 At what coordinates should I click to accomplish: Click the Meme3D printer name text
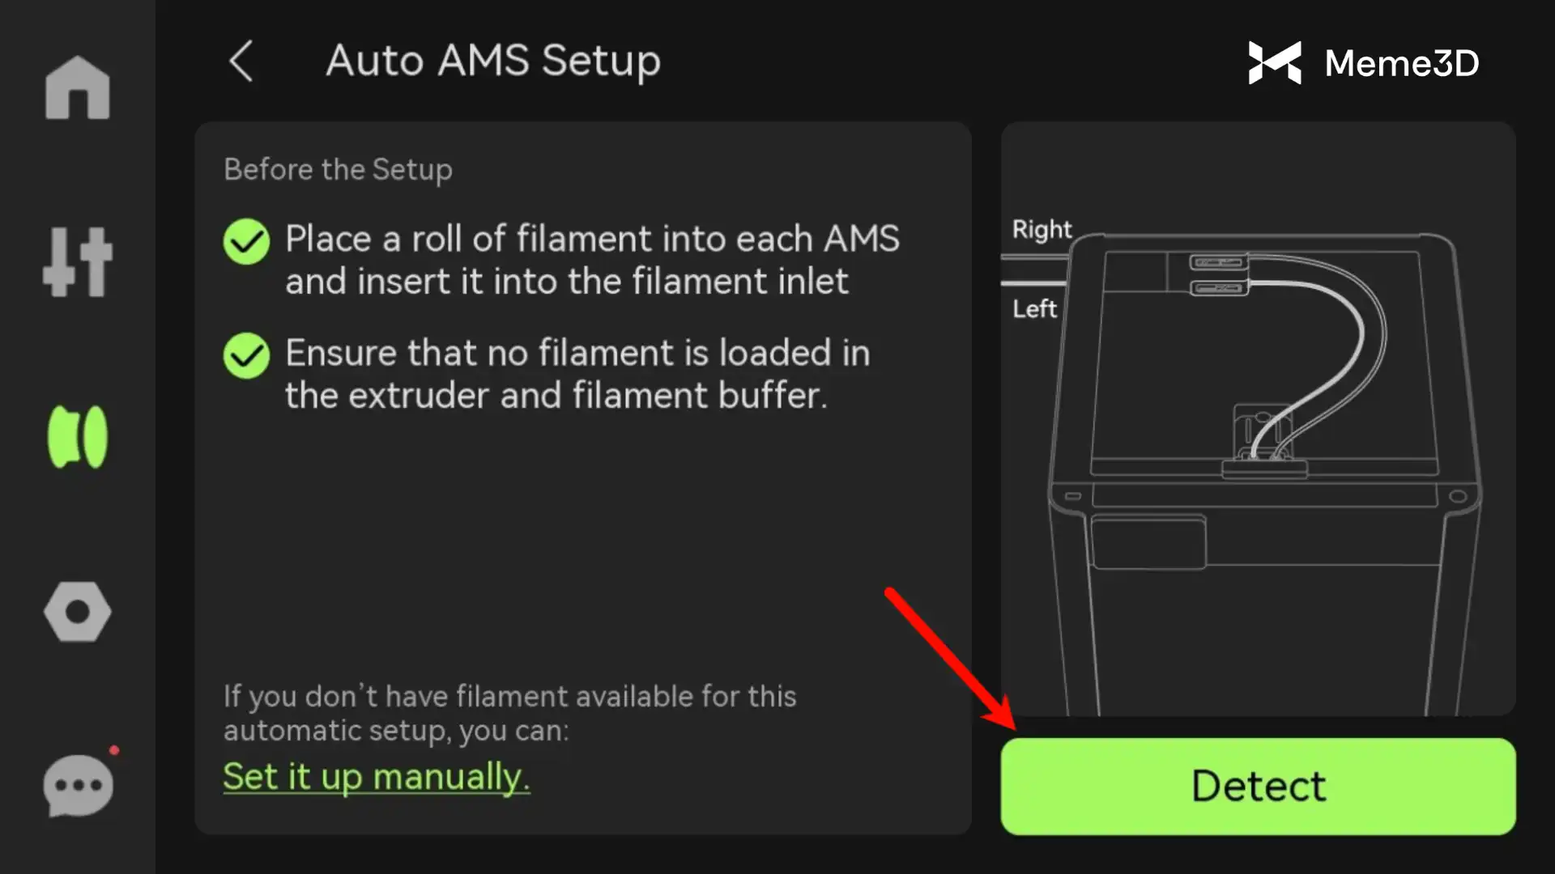(x=1402, y=63)
